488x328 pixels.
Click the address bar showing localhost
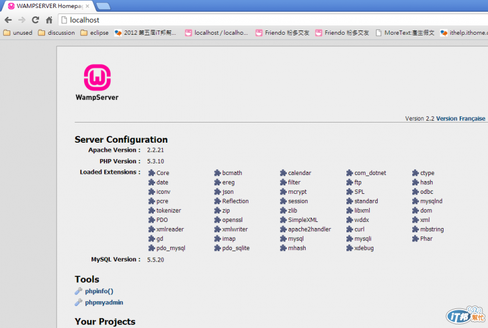273,20
